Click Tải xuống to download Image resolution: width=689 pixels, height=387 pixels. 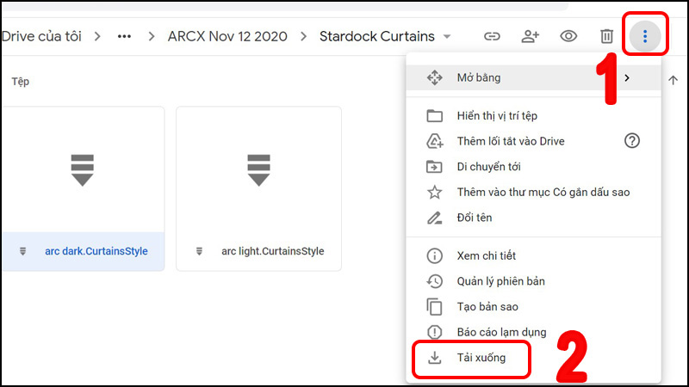pyautogui.click(x=533, y=358)
